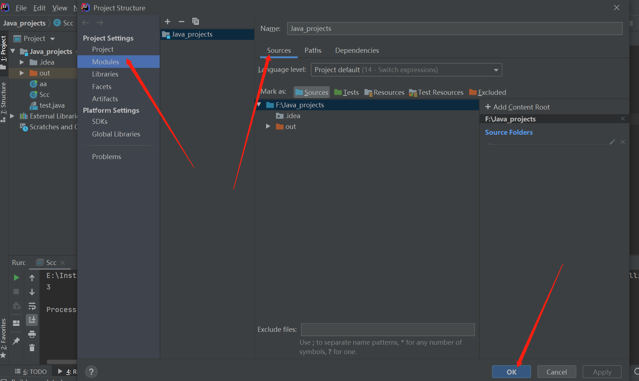Open the View menu
The height and width of the screenshot is (381, 639).
coord(59,8)
